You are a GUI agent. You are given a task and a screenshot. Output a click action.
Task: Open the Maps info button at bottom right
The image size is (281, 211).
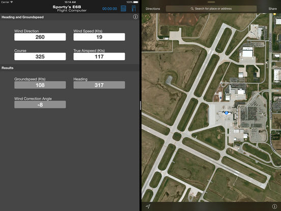[x=274, y=206]
